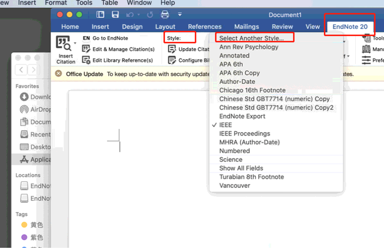Switch to the References ribbon tab
Viewport: 384px width, 252px height.
click(204, 27)
